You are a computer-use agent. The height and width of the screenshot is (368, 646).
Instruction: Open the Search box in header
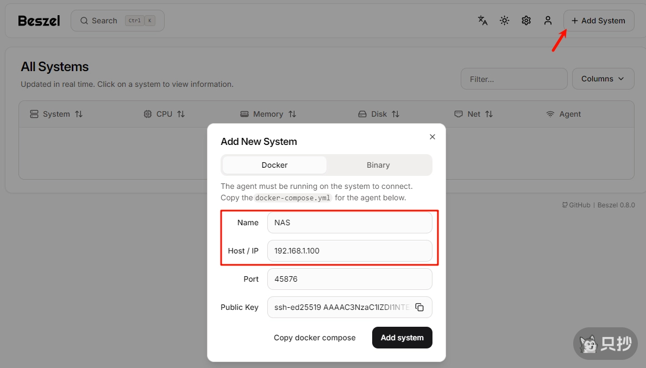click(x=117, y=21)
